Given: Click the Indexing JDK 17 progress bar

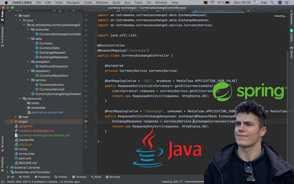Looking at the screenshot, I should [194, 182].
